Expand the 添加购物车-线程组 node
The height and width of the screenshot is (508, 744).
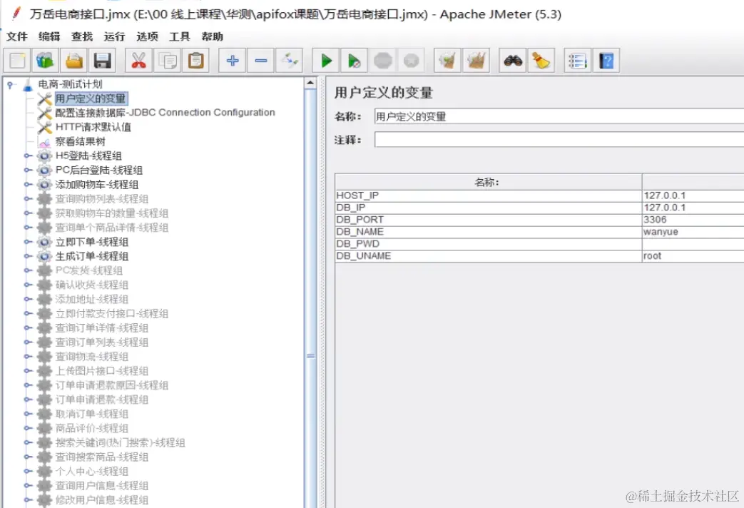coord(28,184)
